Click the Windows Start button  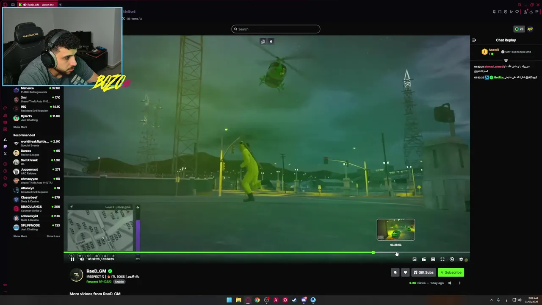click(229, 300)
